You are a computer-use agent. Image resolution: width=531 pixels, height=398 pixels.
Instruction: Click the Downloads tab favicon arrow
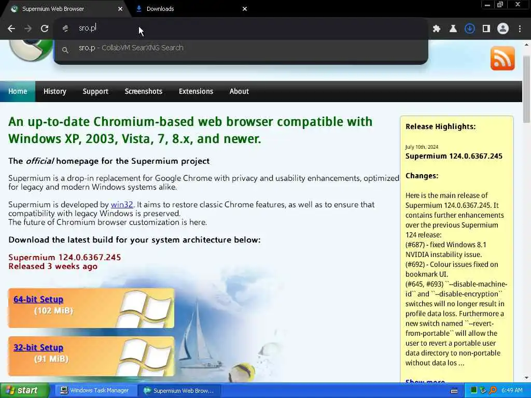[139, 9]
